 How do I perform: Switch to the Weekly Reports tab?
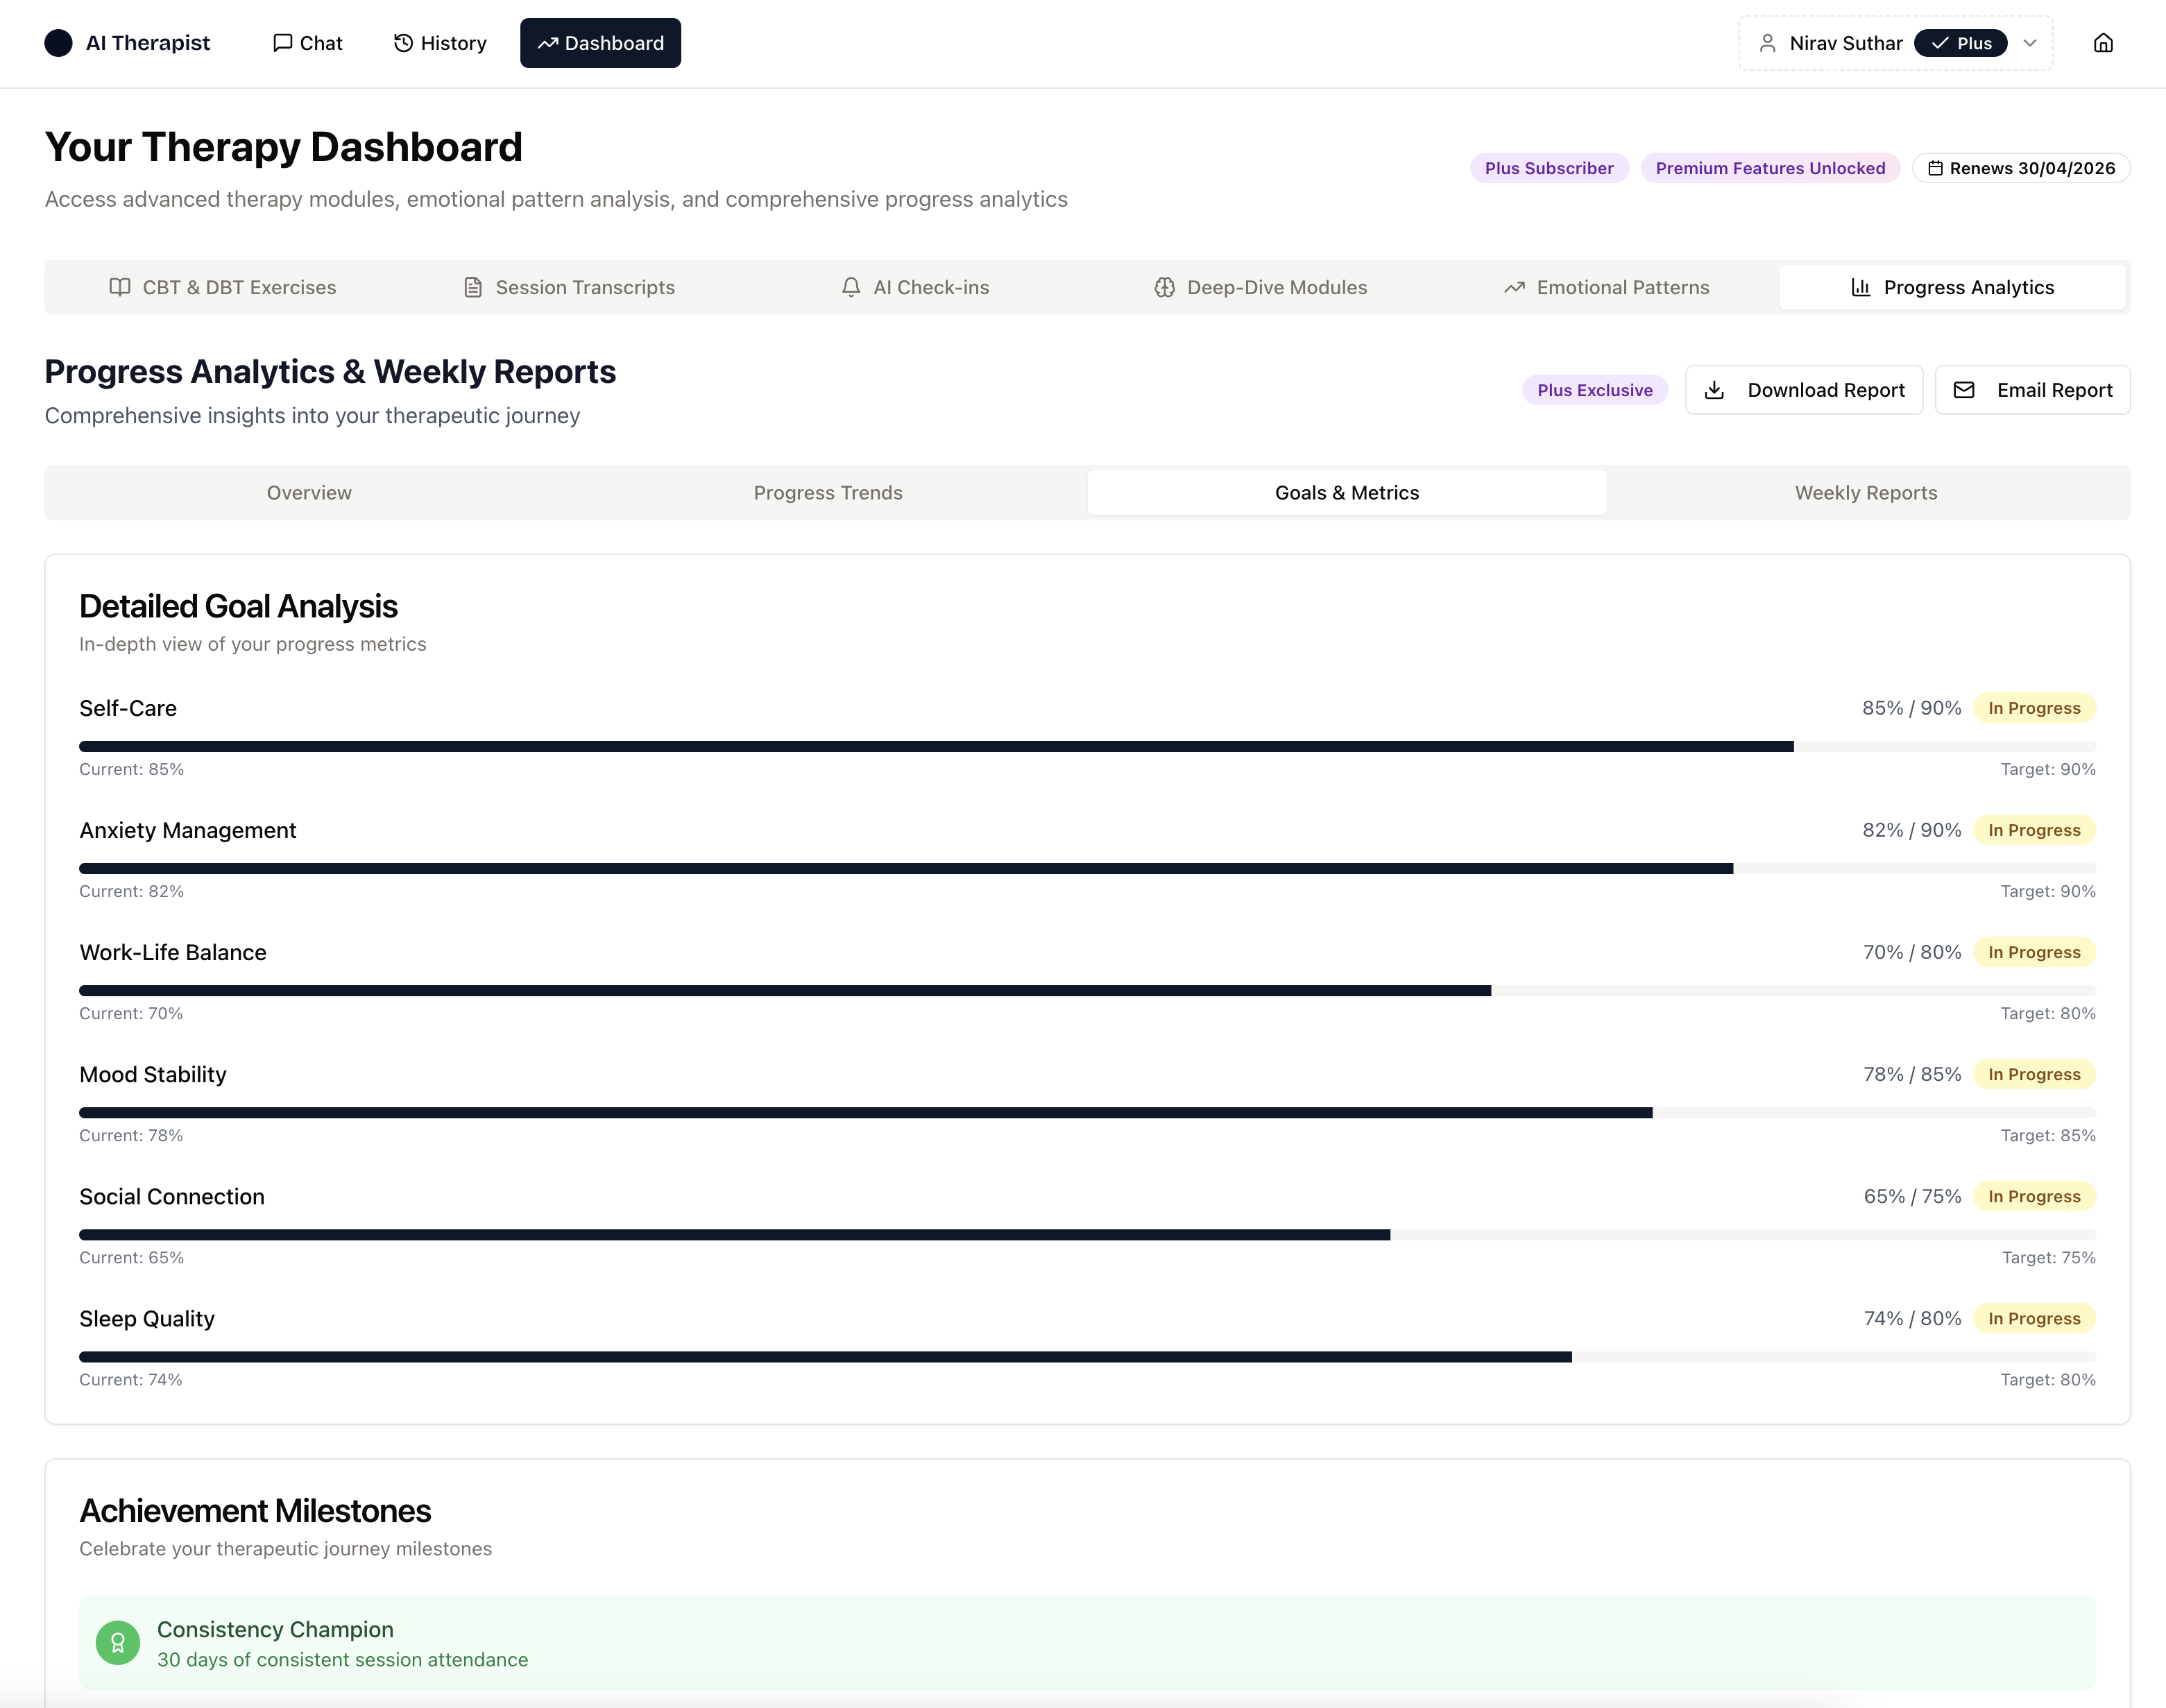[x=1865, y=492]
